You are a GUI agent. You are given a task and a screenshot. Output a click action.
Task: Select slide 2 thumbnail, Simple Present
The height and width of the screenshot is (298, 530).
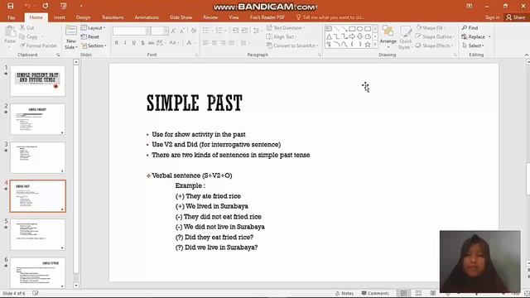pos(37,119)
